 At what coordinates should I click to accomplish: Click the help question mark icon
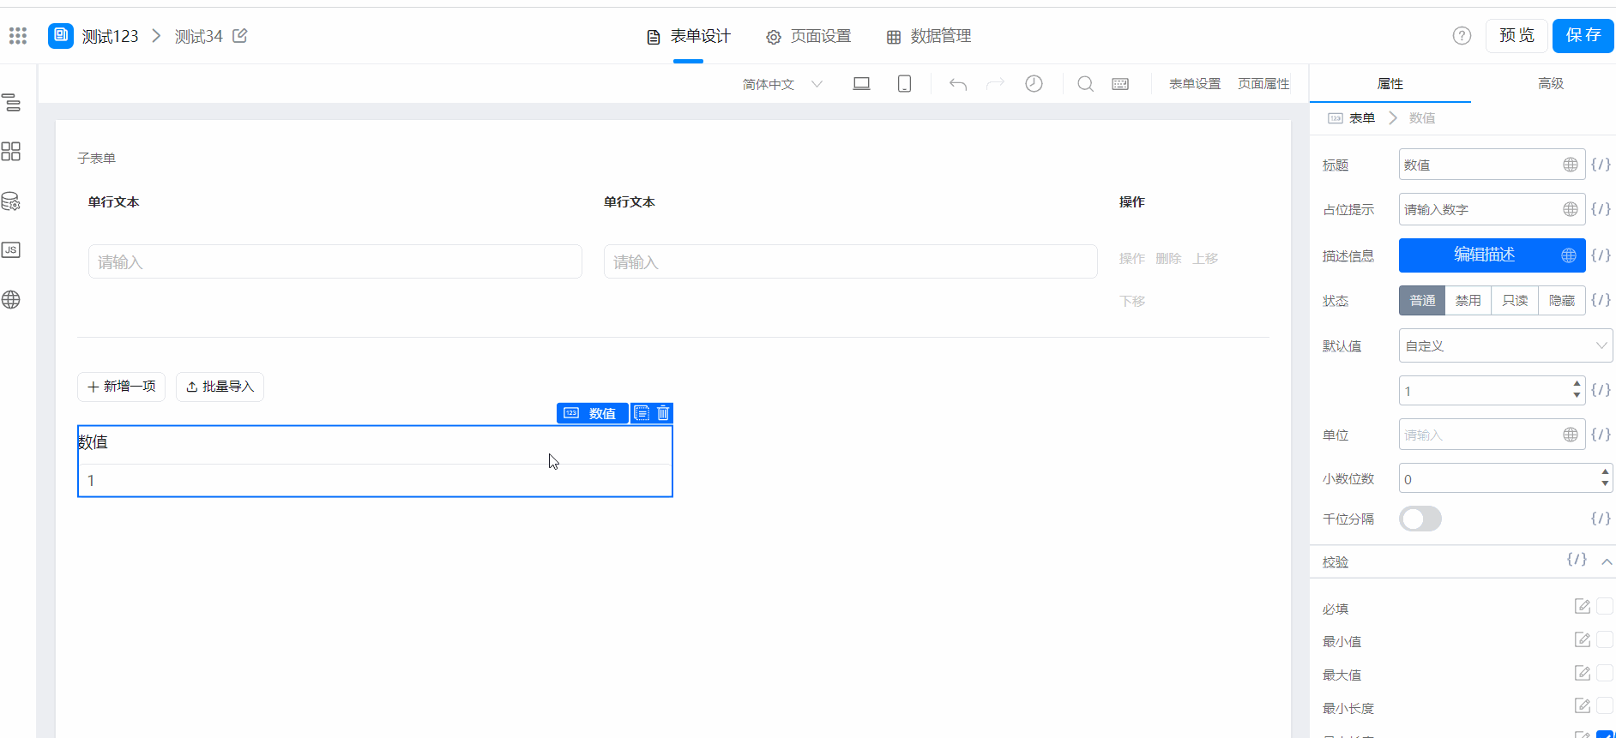coord(1462,35)
